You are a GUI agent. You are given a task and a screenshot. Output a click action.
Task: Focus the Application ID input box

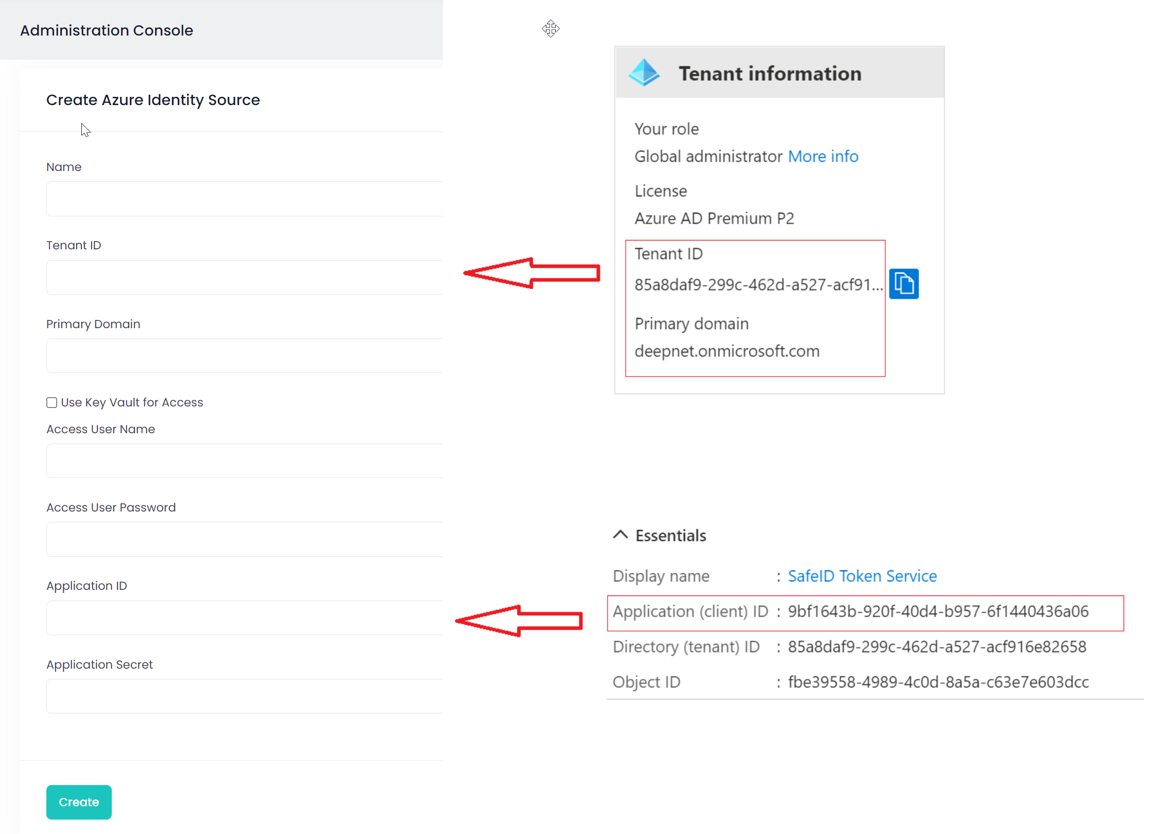point(245,618)
